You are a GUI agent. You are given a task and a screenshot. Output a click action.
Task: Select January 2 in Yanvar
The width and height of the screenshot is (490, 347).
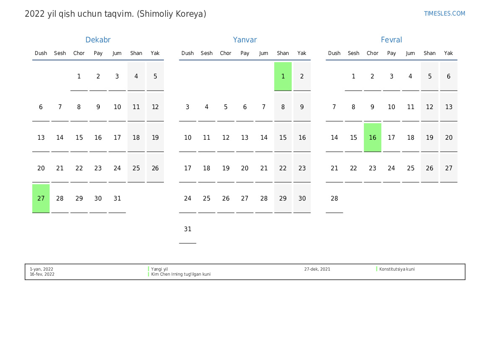tap(302, 76)
